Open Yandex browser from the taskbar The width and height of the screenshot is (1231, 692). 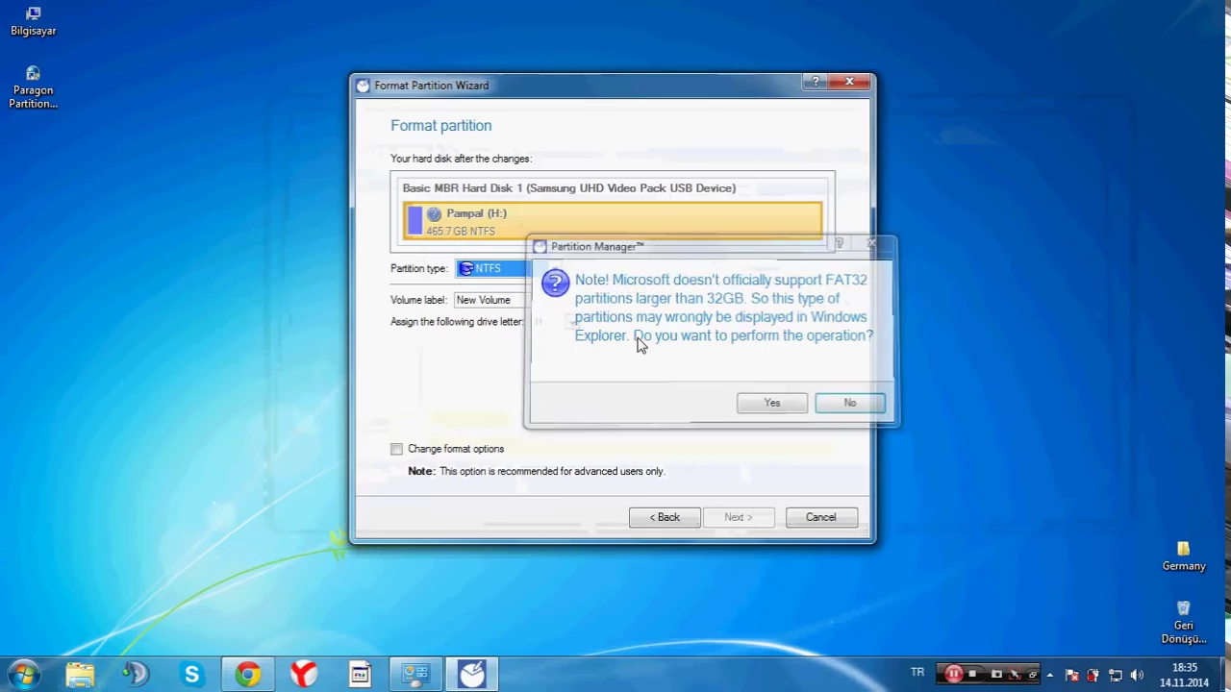[304, 675]
